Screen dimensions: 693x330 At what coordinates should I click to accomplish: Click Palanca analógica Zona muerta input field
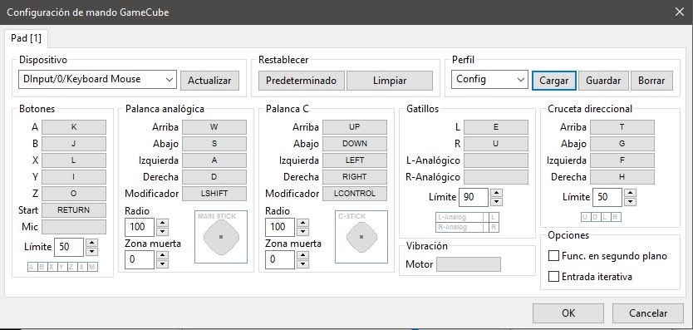pyautogui.click(x=140, y=259)
